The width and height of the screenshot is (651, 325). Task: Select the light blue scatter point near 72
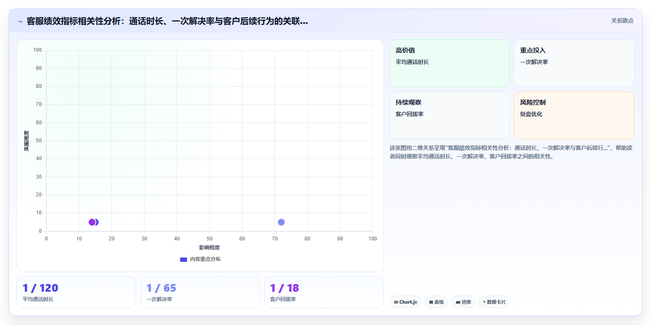pos(281,222)
